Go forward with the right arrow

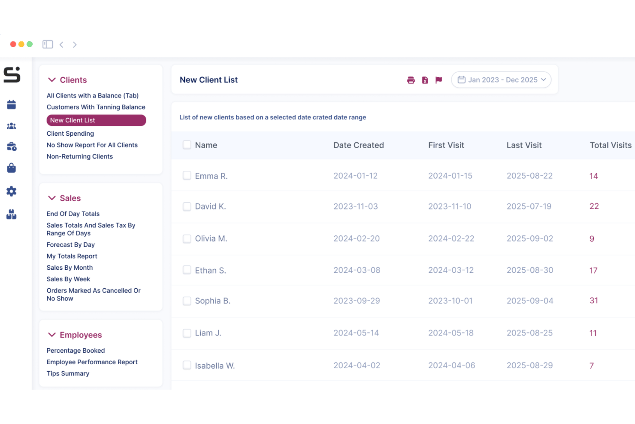coord(75,44)
